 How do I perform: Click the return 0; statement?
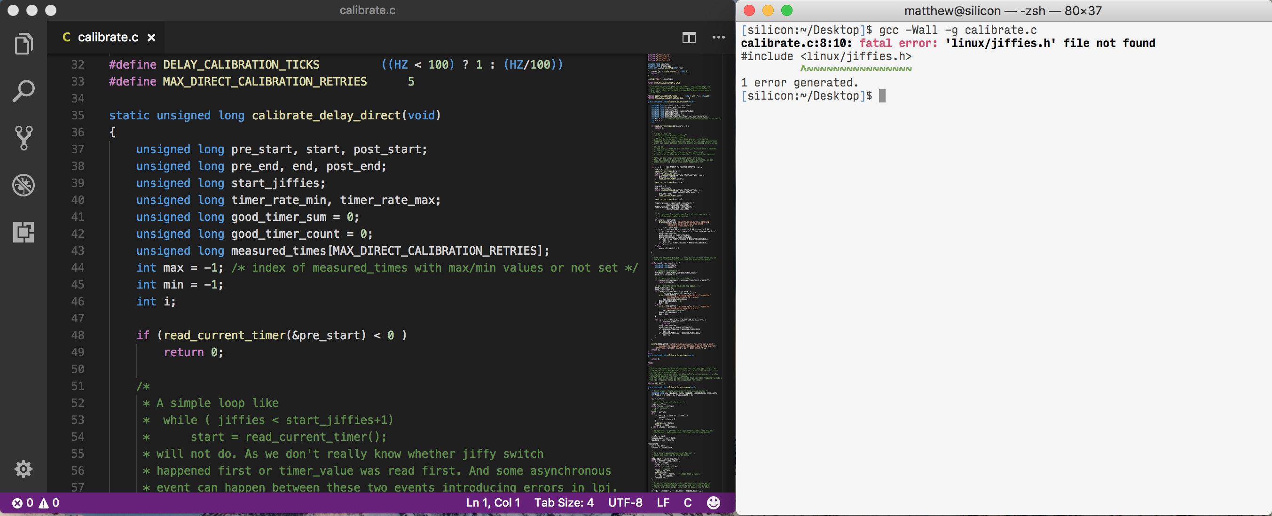click(x=194, y=352)
